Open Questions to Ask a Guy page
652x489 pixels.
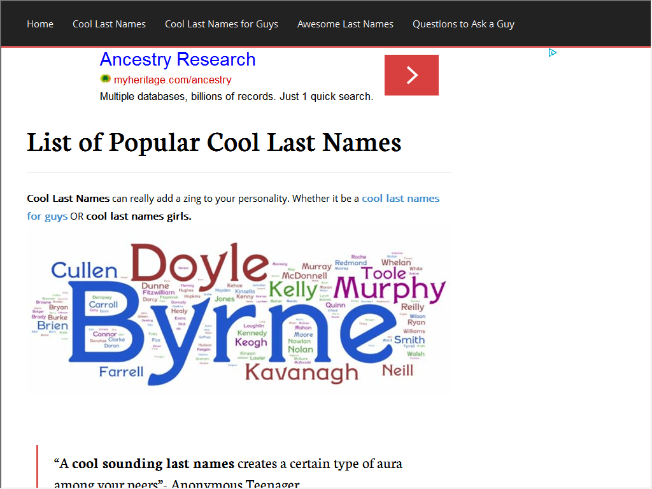coord(464,24)
